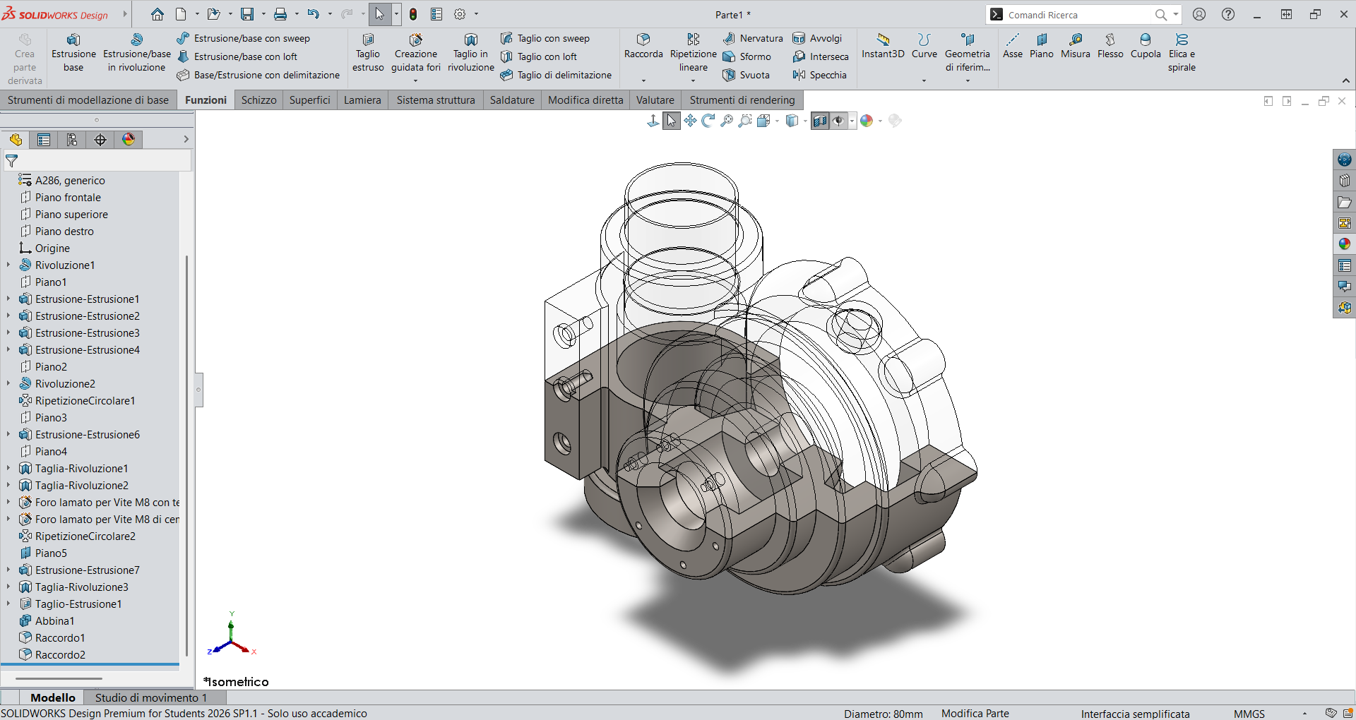Toggle the pan view tool
1356x720 pixels.
click(690, 121)
